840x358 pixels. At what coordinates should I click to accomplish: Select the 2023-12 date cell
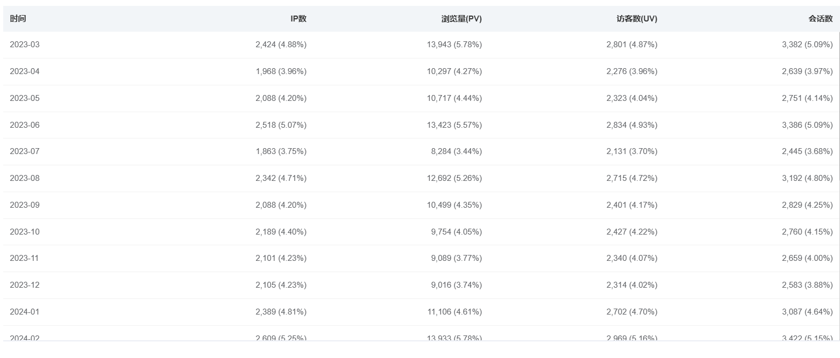[25, 285]
